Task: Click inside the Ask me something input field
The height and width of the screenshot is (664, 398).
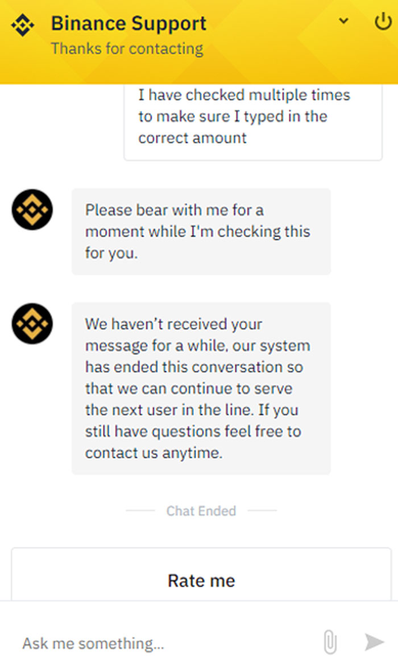Action: (x=142, y=643)
